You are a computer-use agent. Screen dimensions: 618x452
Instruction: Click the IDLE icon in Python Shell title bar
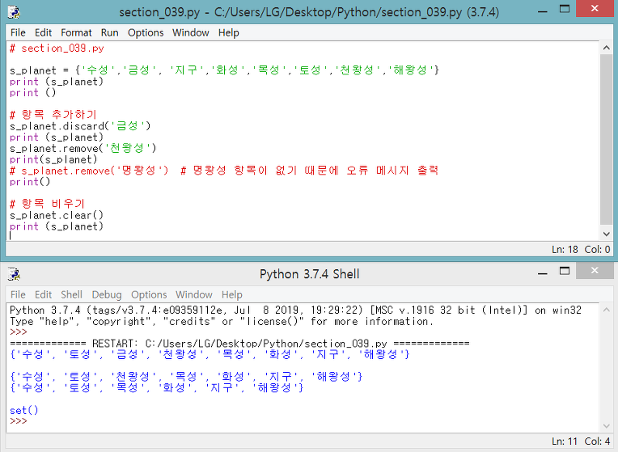[15, 274]
